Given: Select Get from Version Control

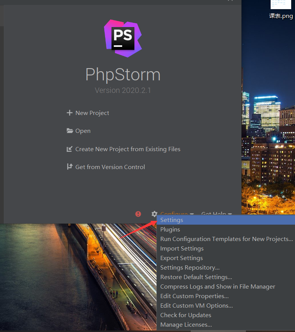Looking at the screenshot, I should [x=110, y=167].
